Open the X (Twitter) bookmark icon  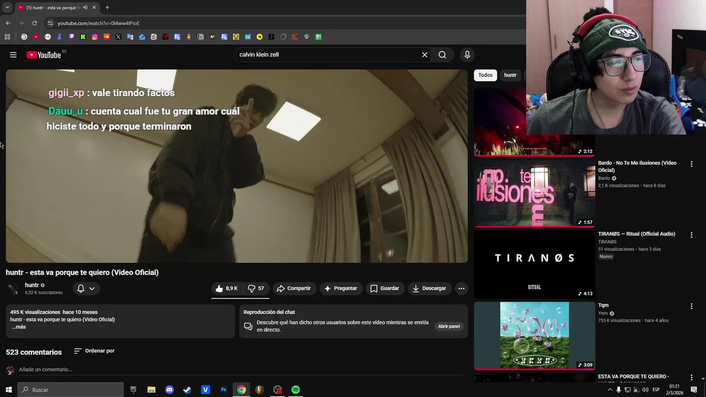click(118, 37)
